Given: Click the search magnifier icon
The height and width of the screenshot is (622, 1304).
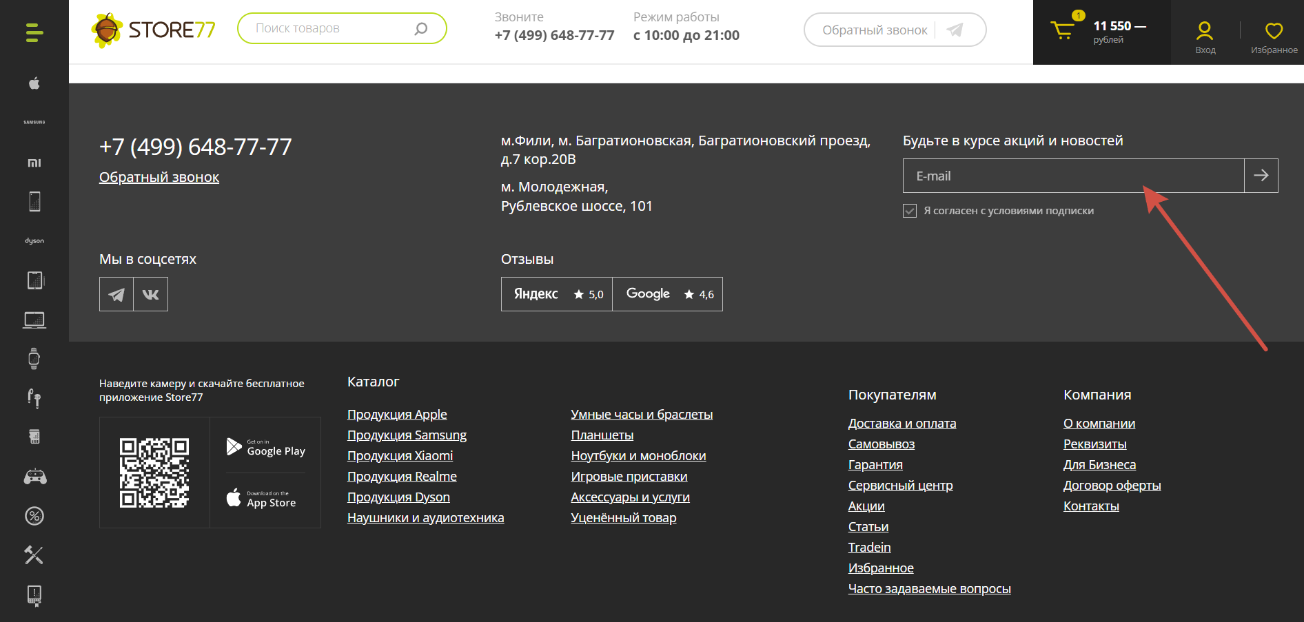Looking at the screenshot, I should 421,28.
